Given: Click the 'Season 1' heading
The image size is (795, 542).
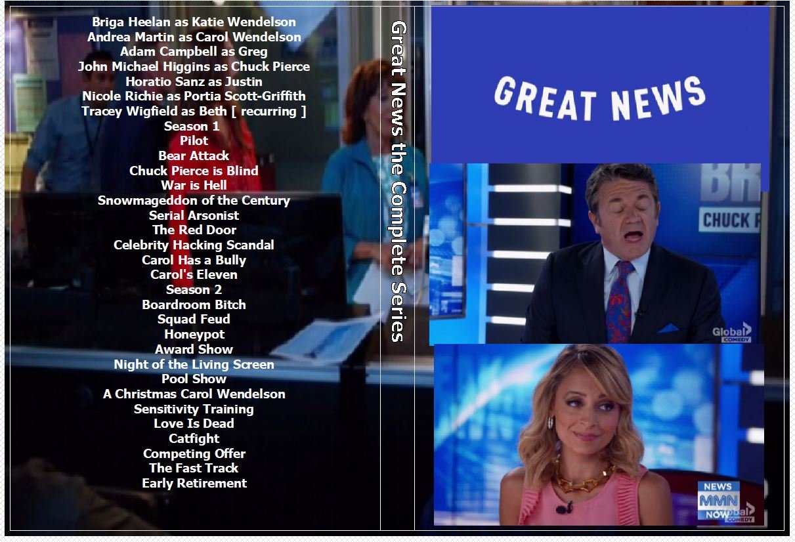Looking at the screenshot, I should pyautogui.click(x=192, y=127).
